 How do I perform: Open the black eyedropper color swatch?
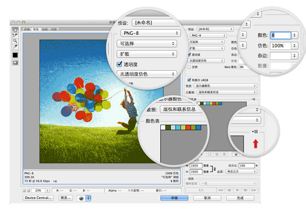[15, 55]
